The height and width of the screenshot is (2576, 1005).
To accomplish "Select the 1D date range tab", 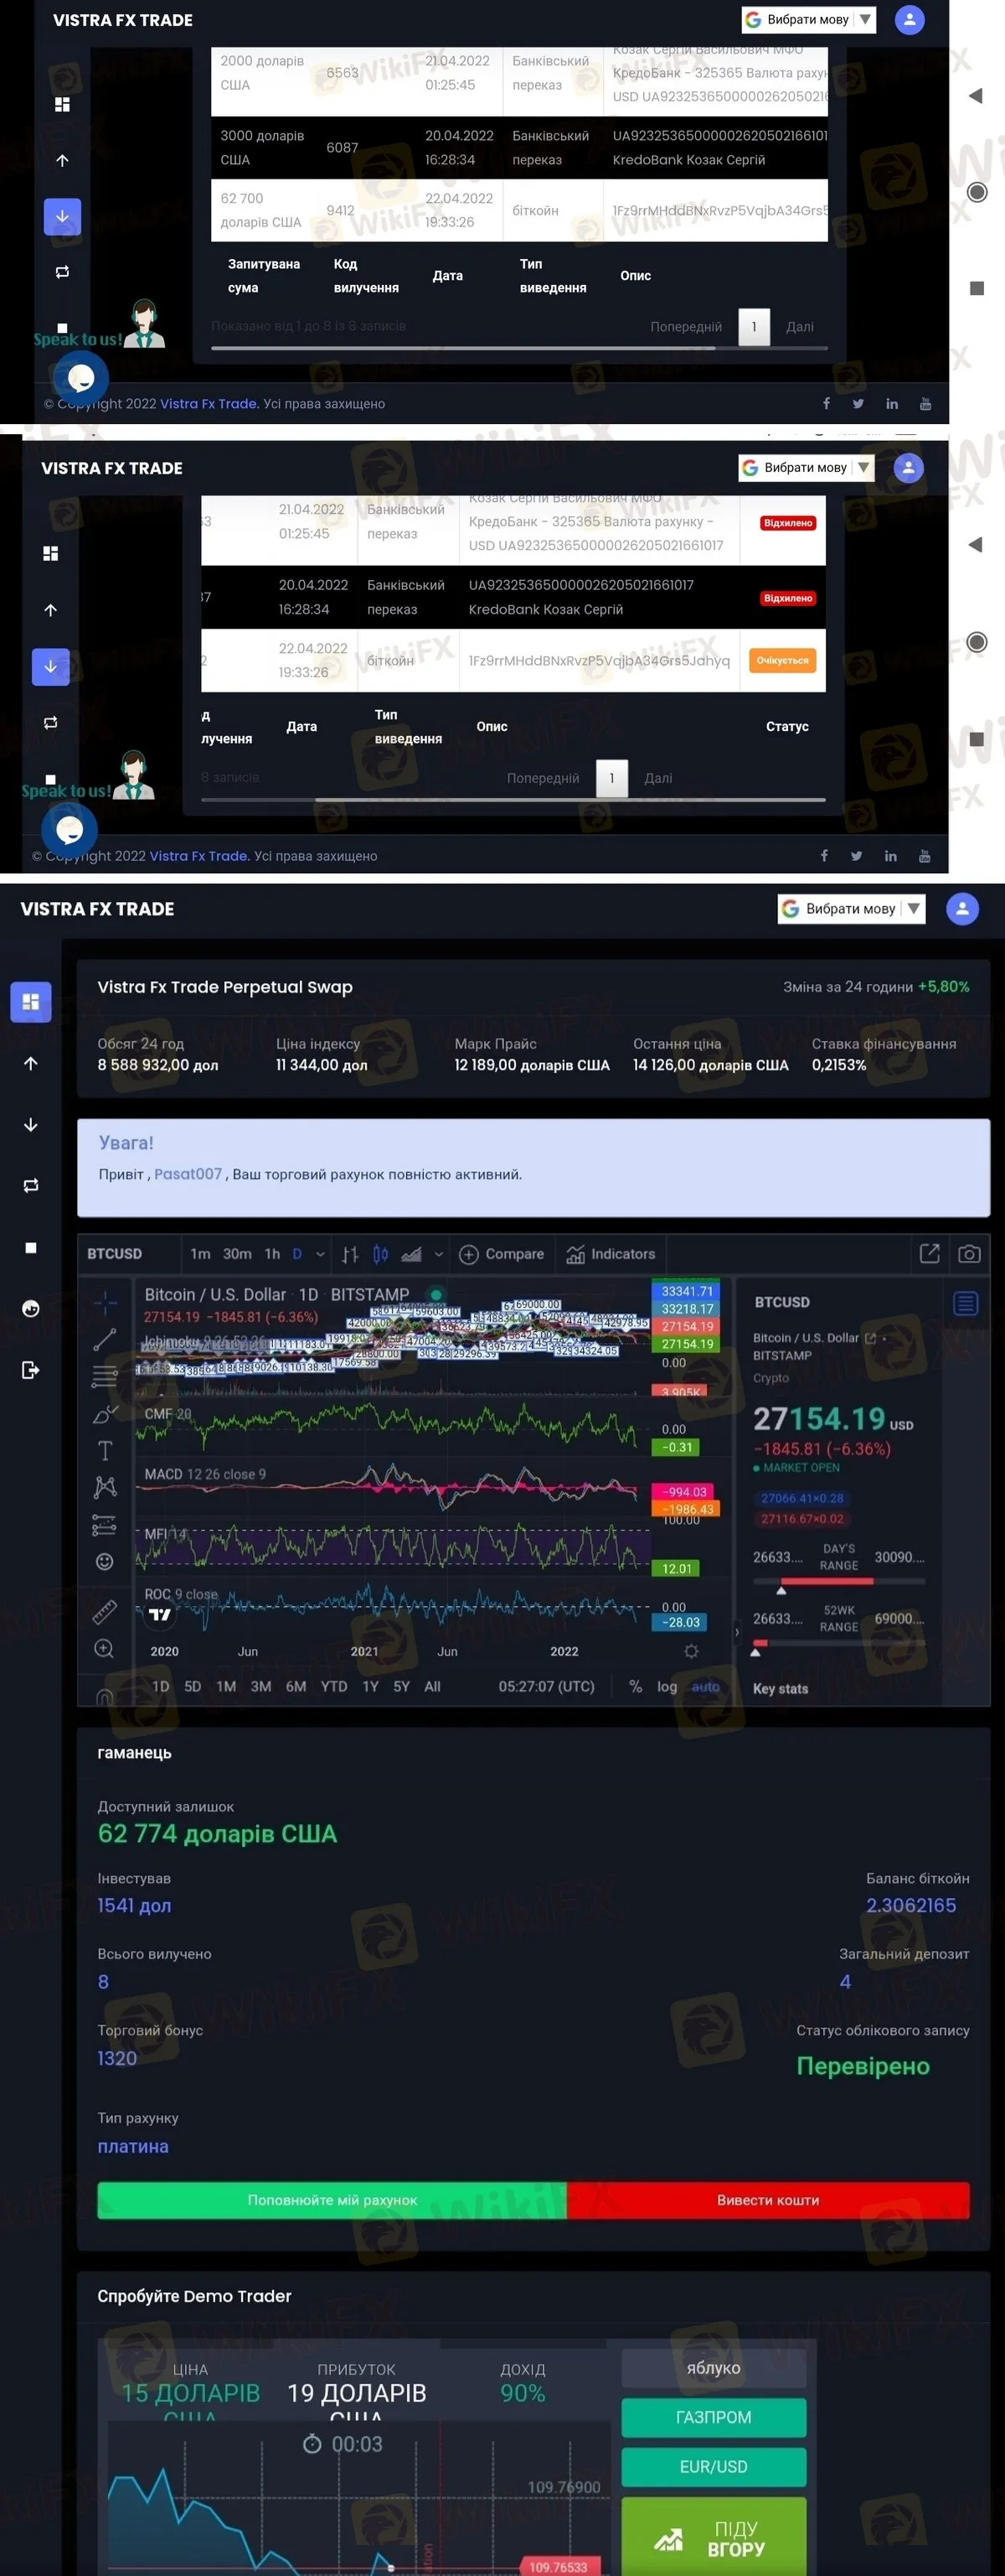I will (160, 1686).
